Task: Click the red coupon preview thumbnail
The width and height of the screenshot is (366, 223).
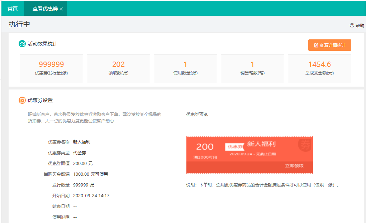Action: (x=250, y=155)
